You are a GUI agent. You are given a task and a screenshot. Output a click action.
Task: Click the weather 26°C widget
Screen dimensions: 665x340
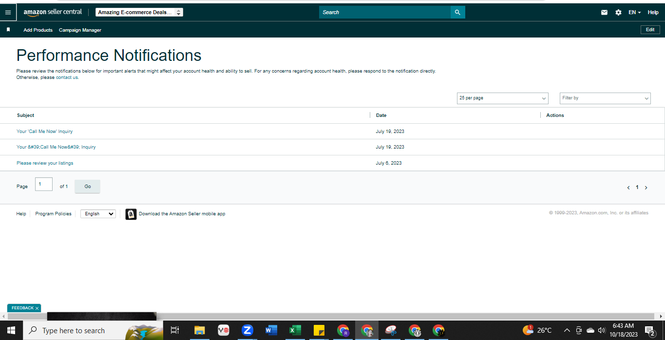537,330
